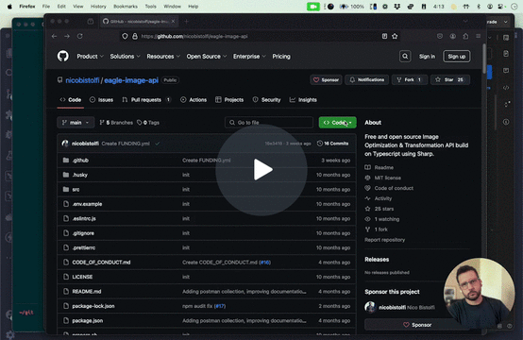The height and width of the screenshot is (340, 523).
Task: Play the video with the center play button
Action: coord(261,170)
